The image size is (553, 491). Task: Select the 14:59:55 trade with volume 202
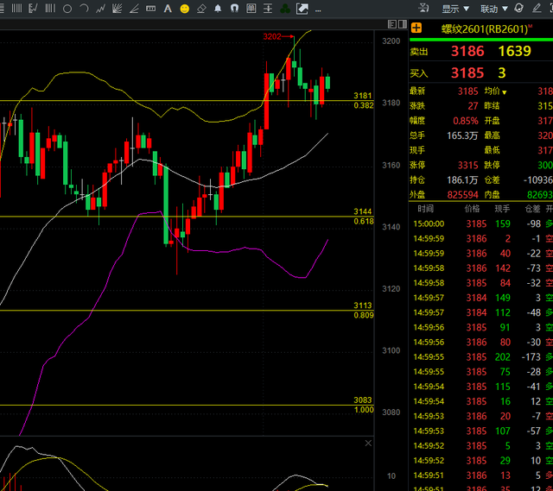point(481,356)
